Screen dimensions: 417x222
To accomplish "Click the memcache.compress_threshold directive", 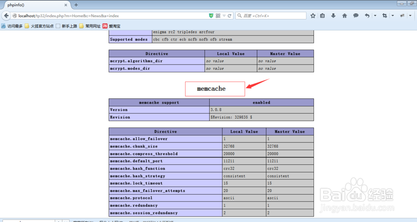I will (x=143, y=154).
